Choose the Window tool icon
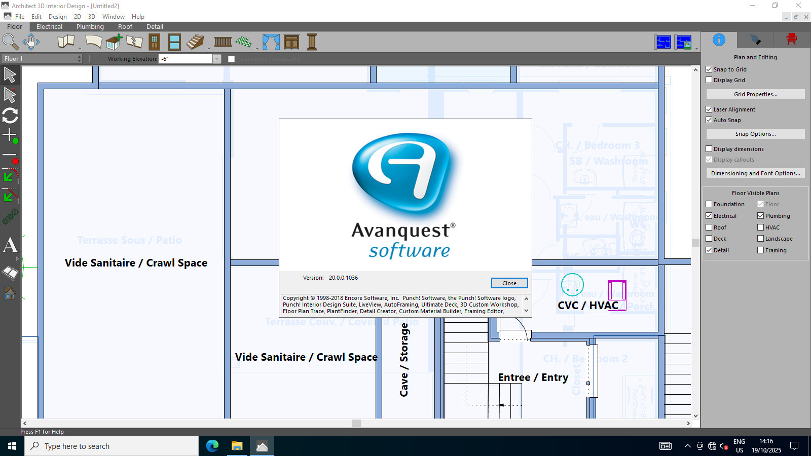Image resolution: width=811 pixels, height=456 pixels. (x=174, y=42)
